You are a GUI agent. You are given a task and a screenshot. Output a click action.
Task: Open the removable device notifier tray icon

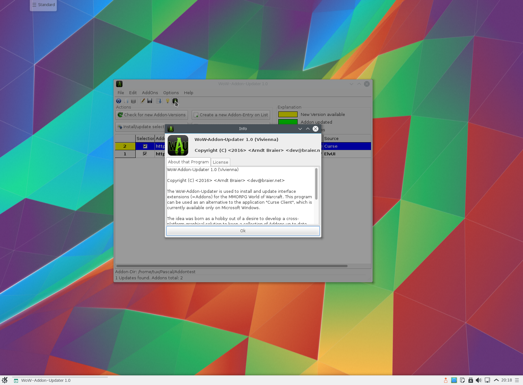coord(471,380)
